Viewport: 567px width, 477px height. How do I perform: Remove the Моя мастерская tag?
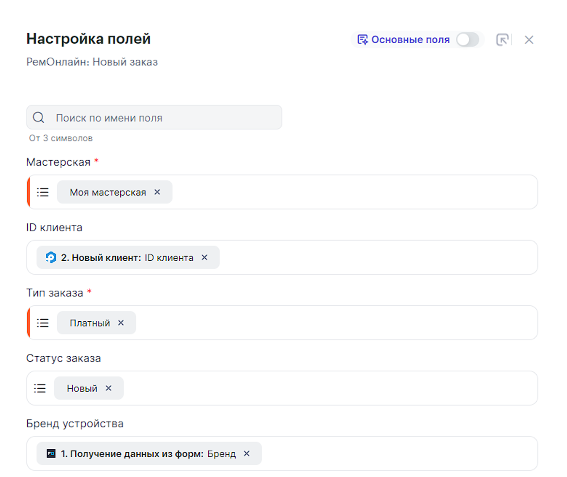pyautogui.click(x=158, y=192)
